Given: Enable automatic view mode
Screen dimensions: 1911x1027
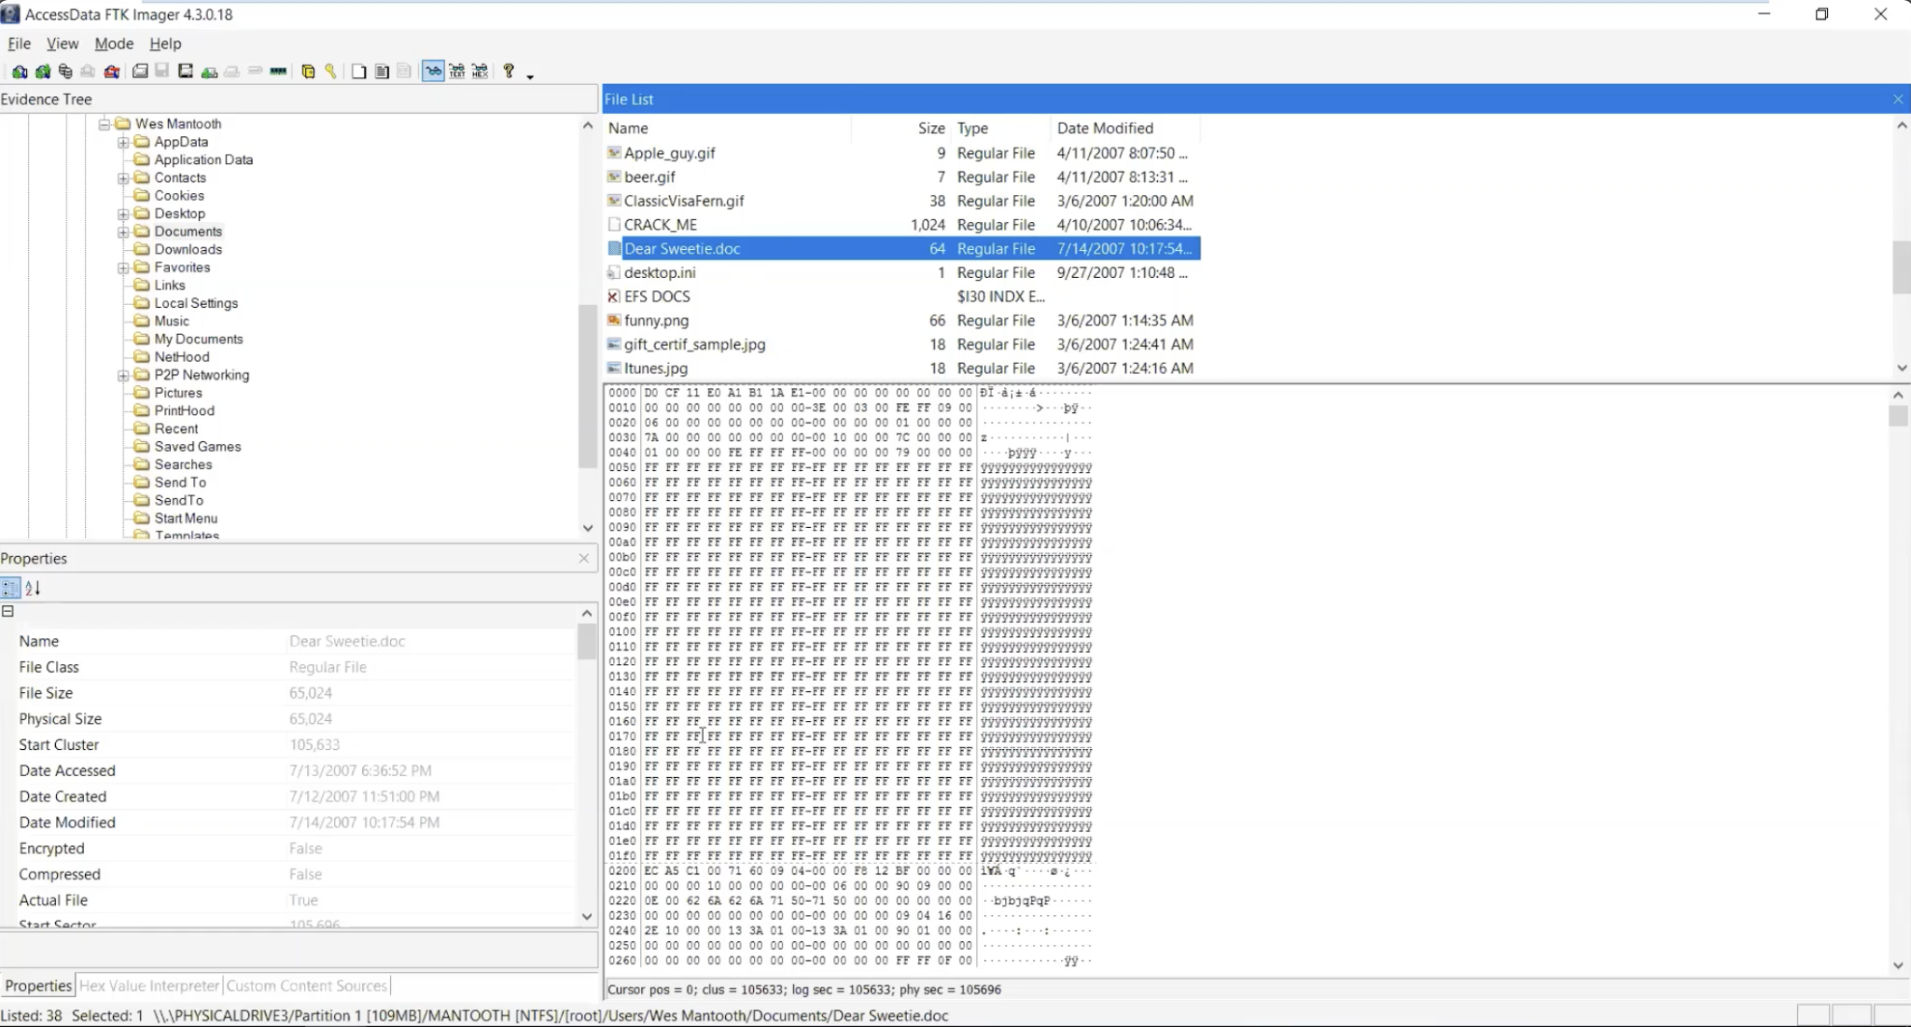Looking at the screenshot, I should click(433, 71).
